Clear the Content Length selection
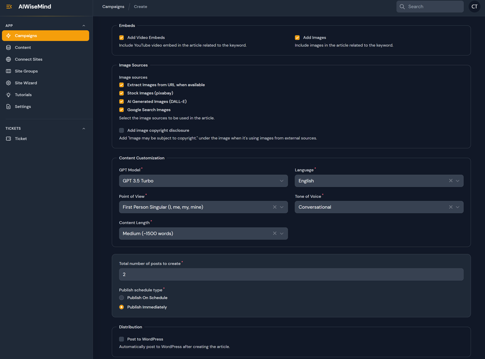This screenshot has width=485, height=359. coord(275,234)
